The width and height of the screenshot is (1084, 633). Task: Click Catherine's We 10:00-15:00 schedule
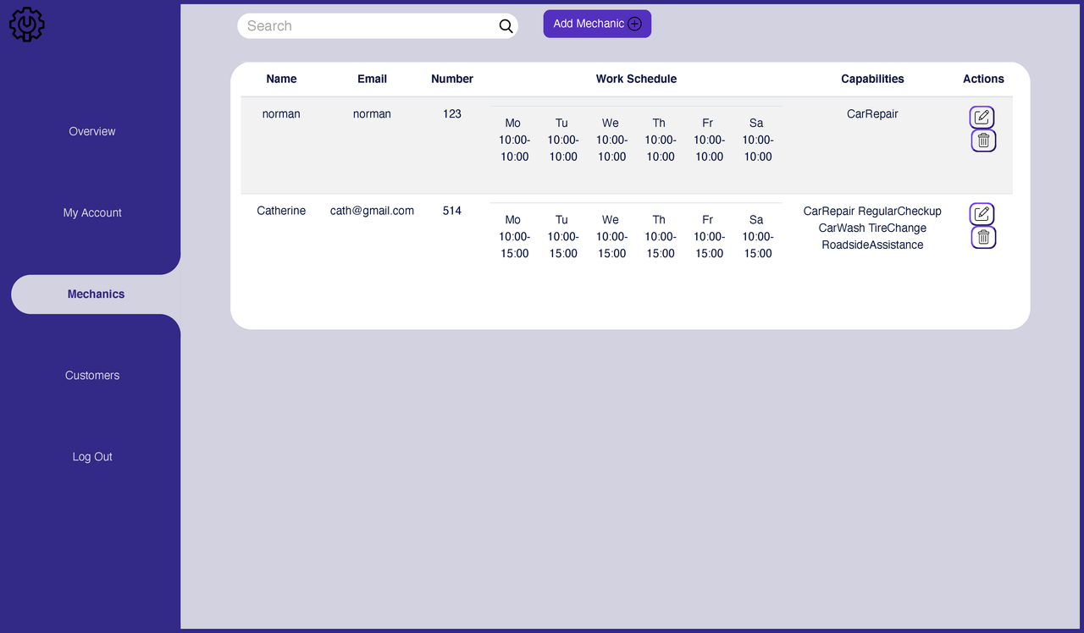click(611, 236)
